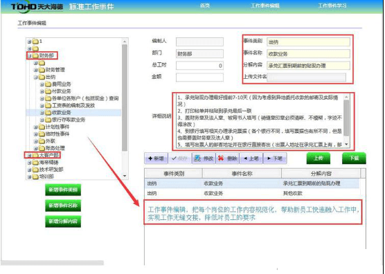The image size is (385, 274).
Task: Click the 部门 field showing 财务部
Action: click(x=199, y=54)
